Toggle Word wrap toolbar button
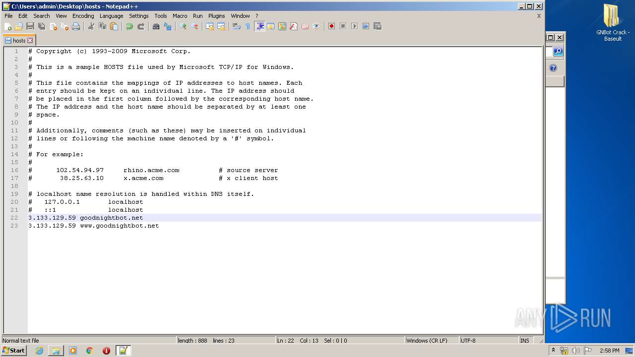This screenshot has width=635, height=357. coord(237,26)
